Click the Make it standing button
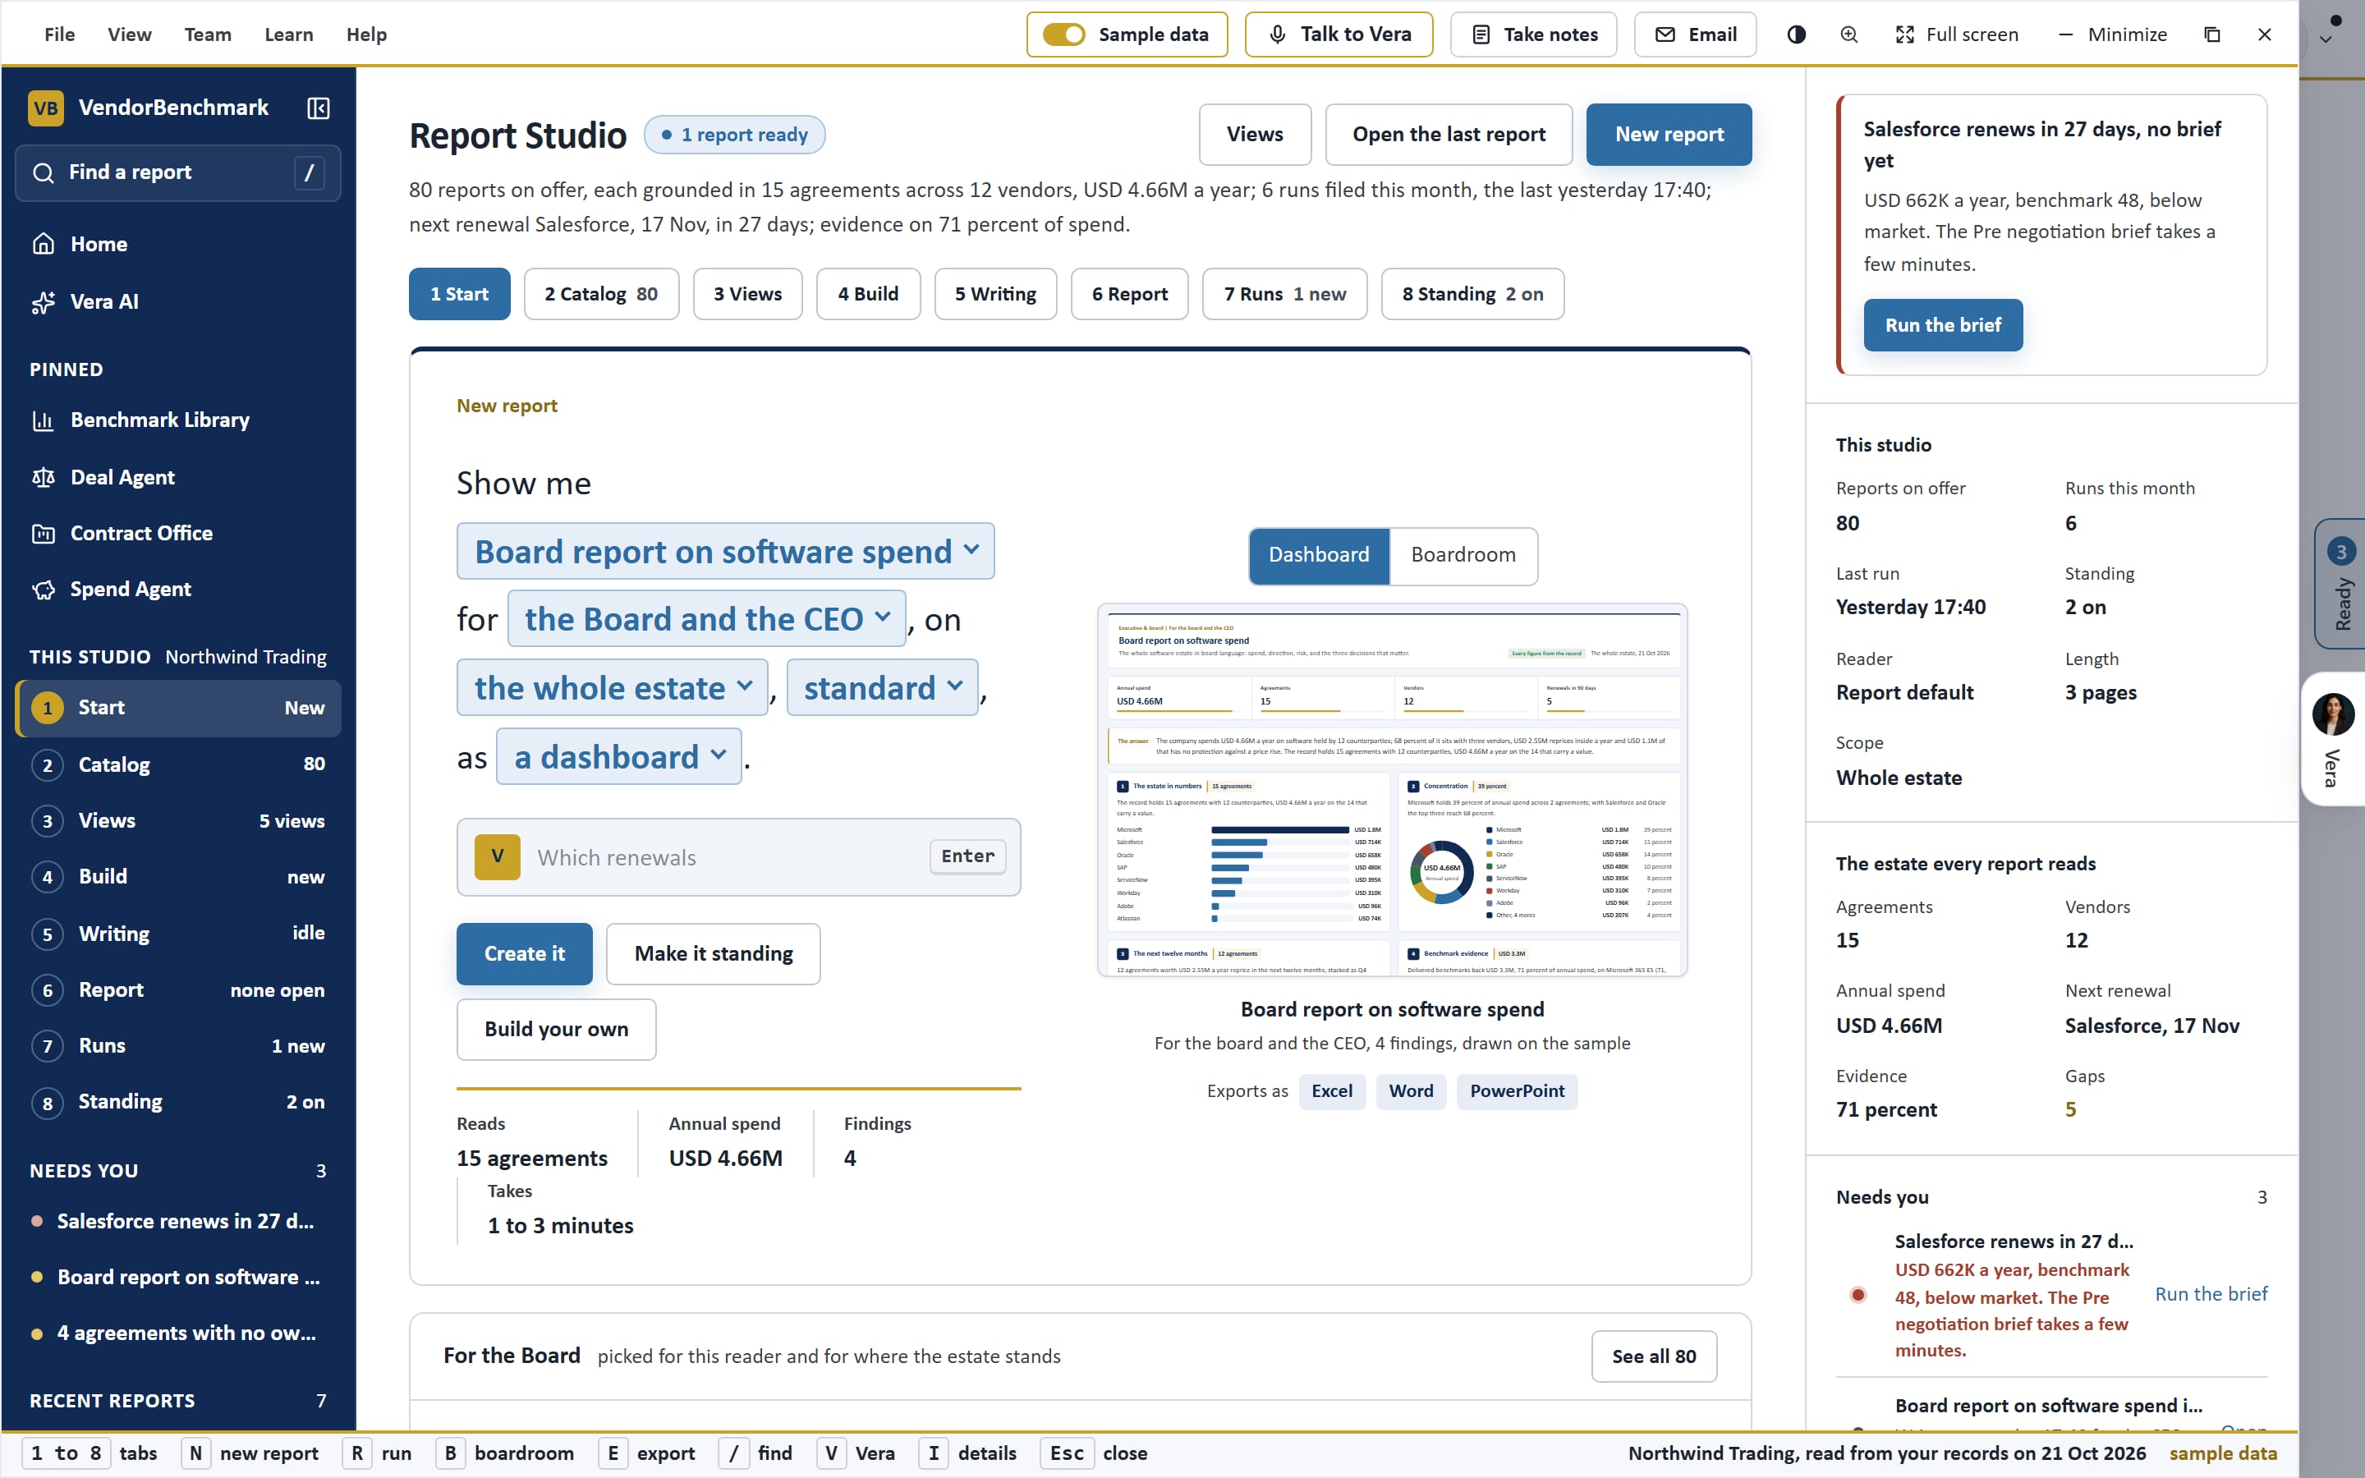Viewport: 2365px width, 1478px height. (x=713, y=954)
